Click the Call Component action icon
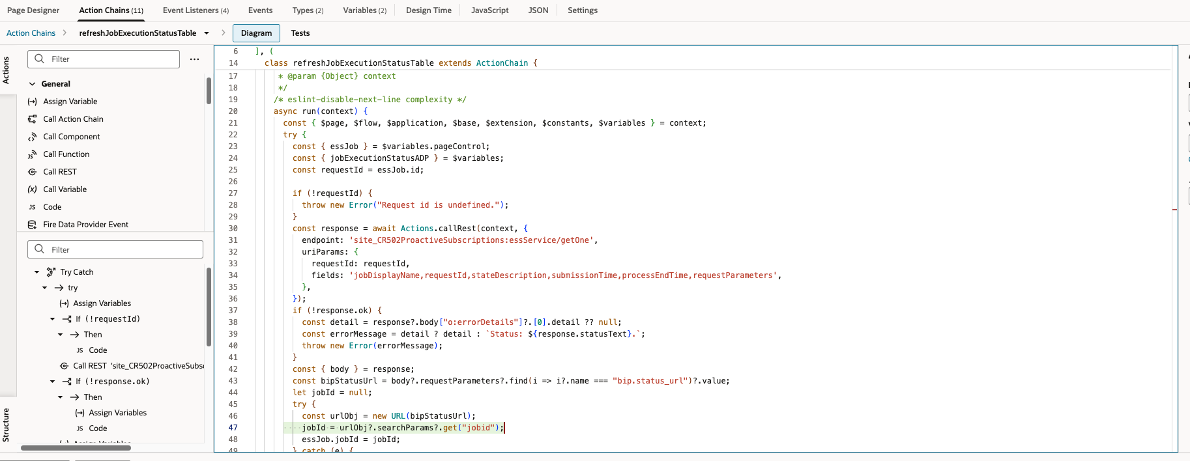 coord(32,137)
